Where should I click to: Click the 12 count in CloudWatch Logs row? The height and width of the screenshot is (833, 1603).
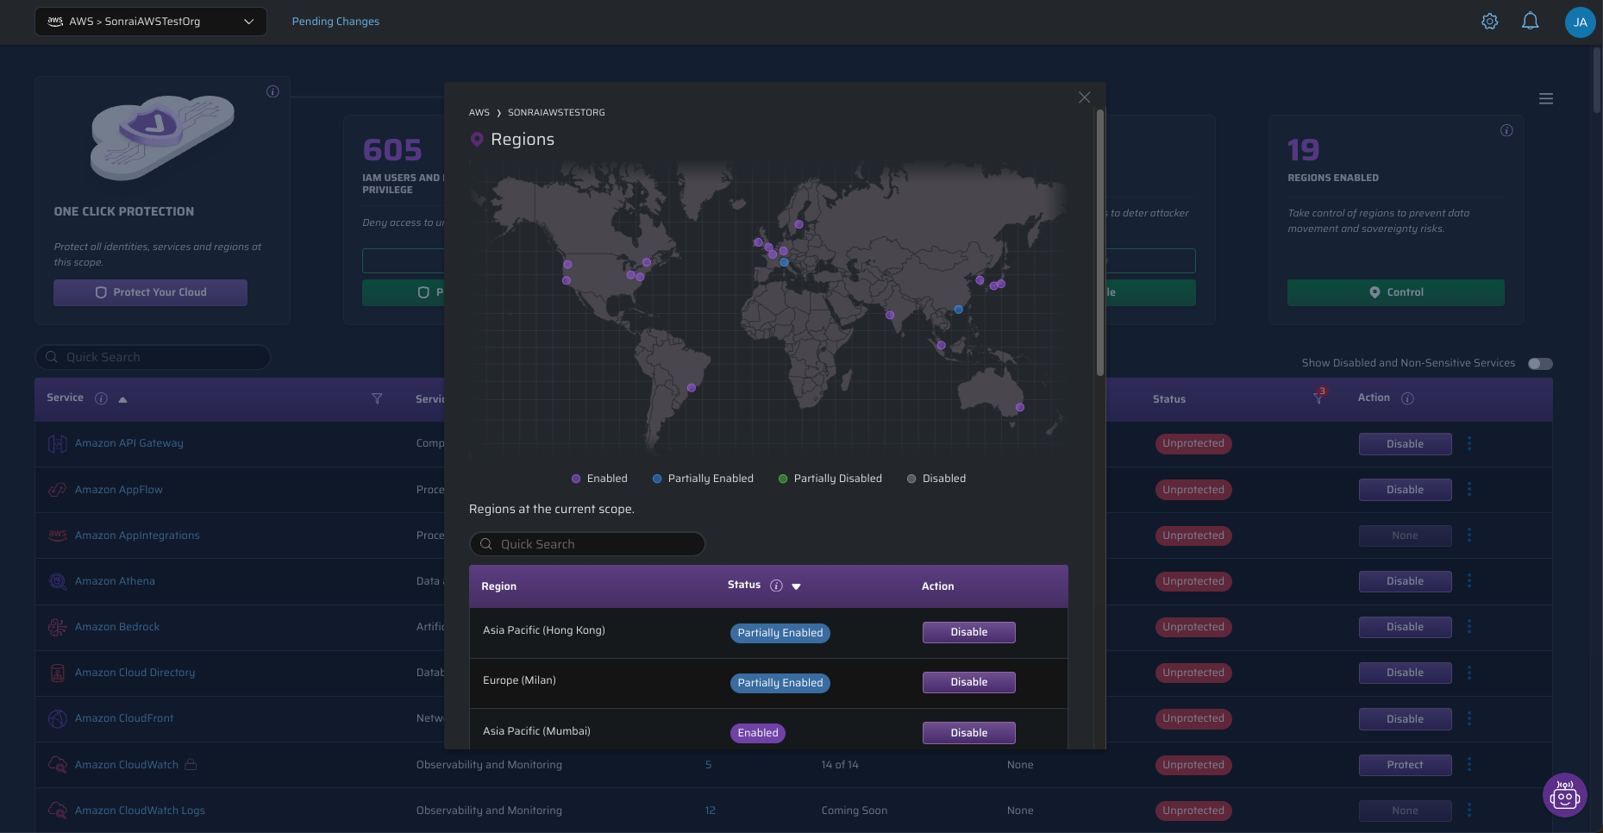click(x=711, y=811)
